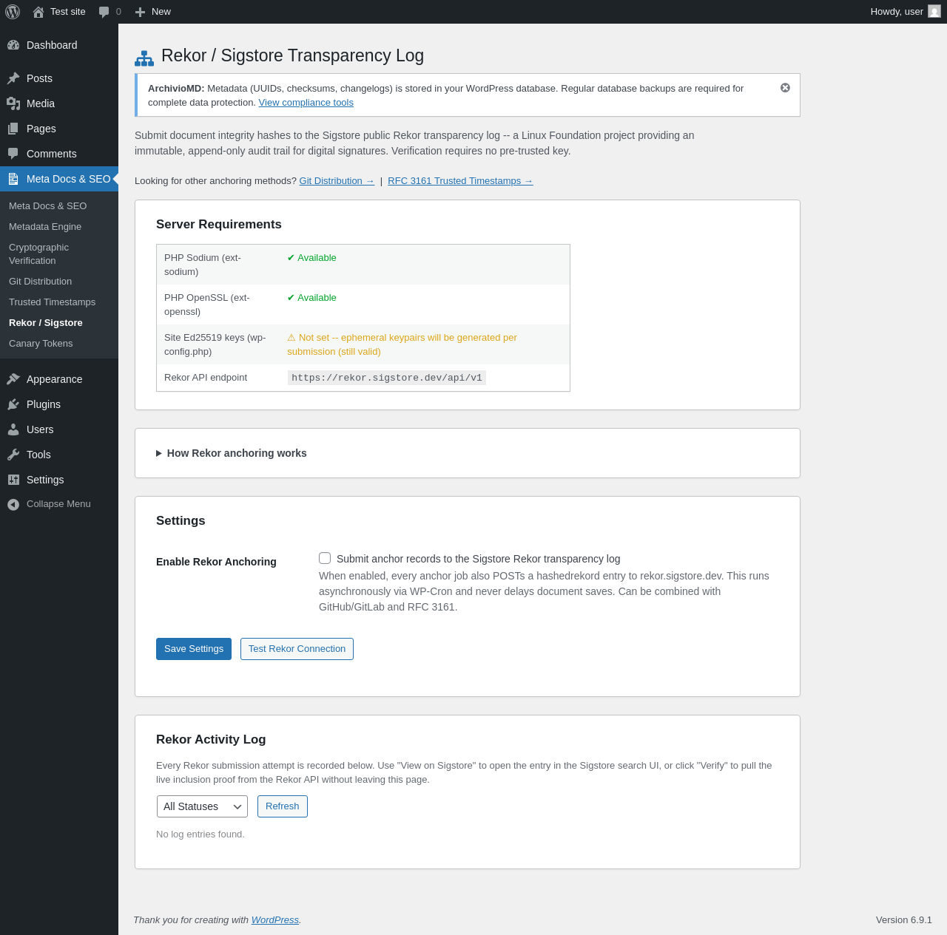Open Canary Tokens submenu item
This screenshot has width=947, height=935.
(41, 344)
